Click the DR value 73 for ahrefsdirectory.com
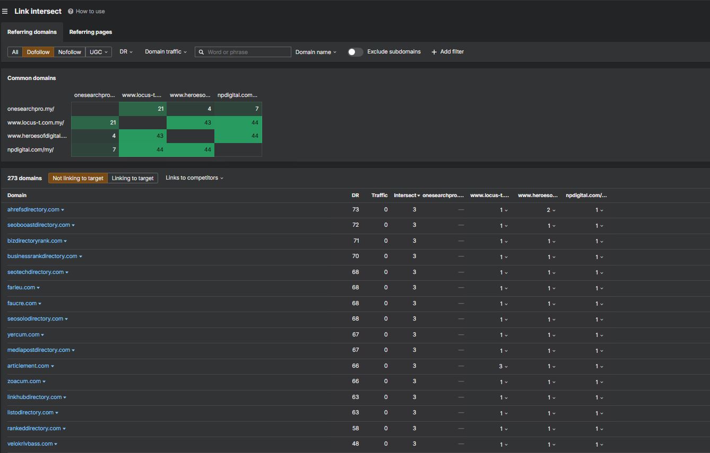 [x=356, y=210]
